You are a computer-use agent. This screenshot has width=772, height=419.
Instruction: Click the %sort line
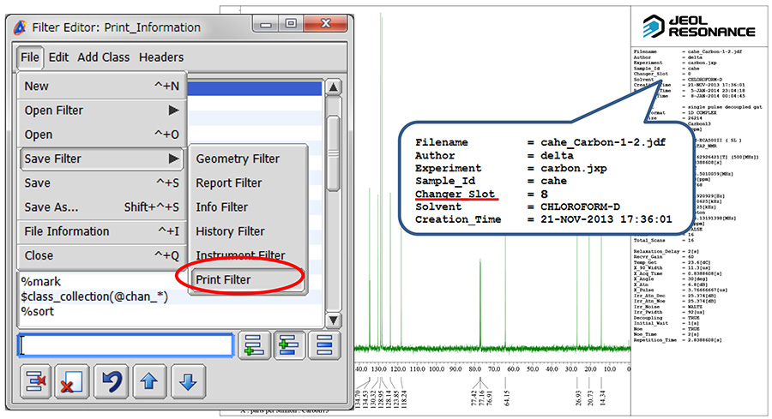pyautogui.click(x=38, y=312)
